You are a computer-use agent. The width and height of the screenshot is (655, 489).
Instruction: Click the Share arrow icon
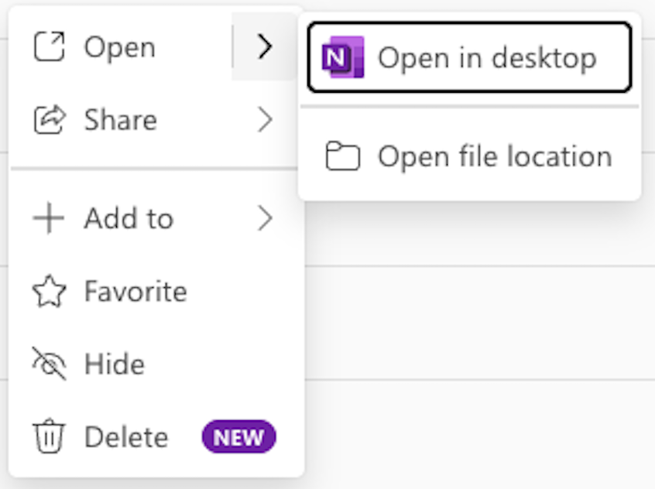(50, 120)
